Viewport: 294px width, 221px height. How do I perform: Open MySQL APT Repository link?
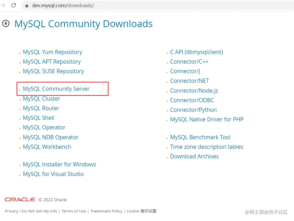(x=52, y=62)
